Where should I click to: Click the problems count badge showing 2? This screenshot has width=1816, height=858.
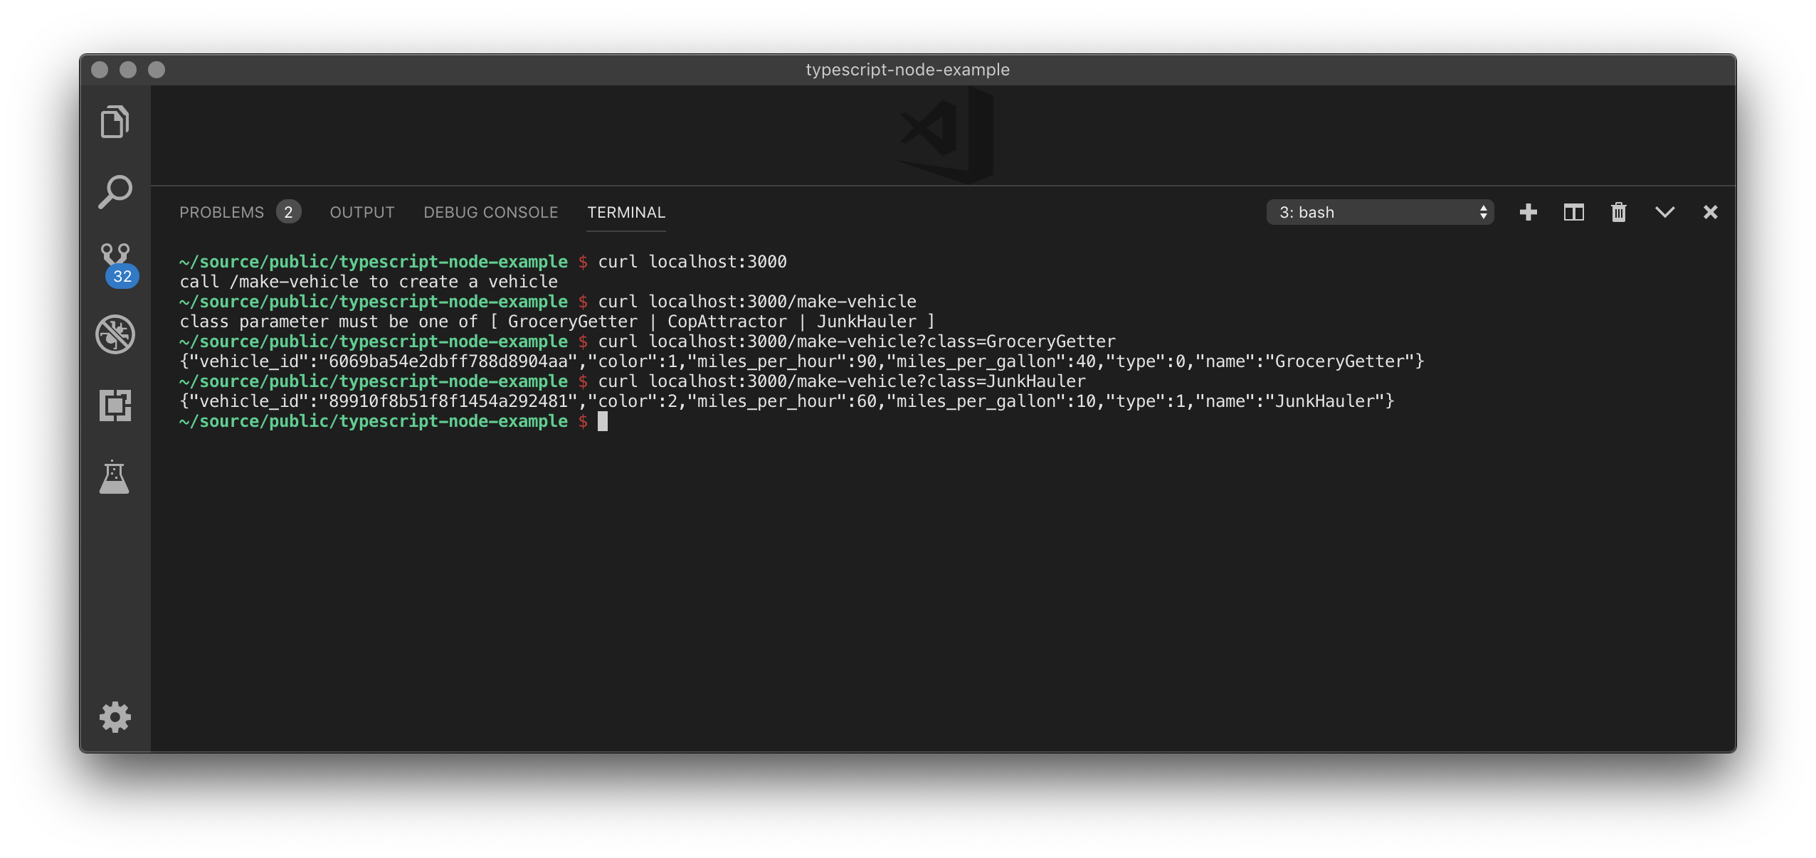tap(288, 212)
